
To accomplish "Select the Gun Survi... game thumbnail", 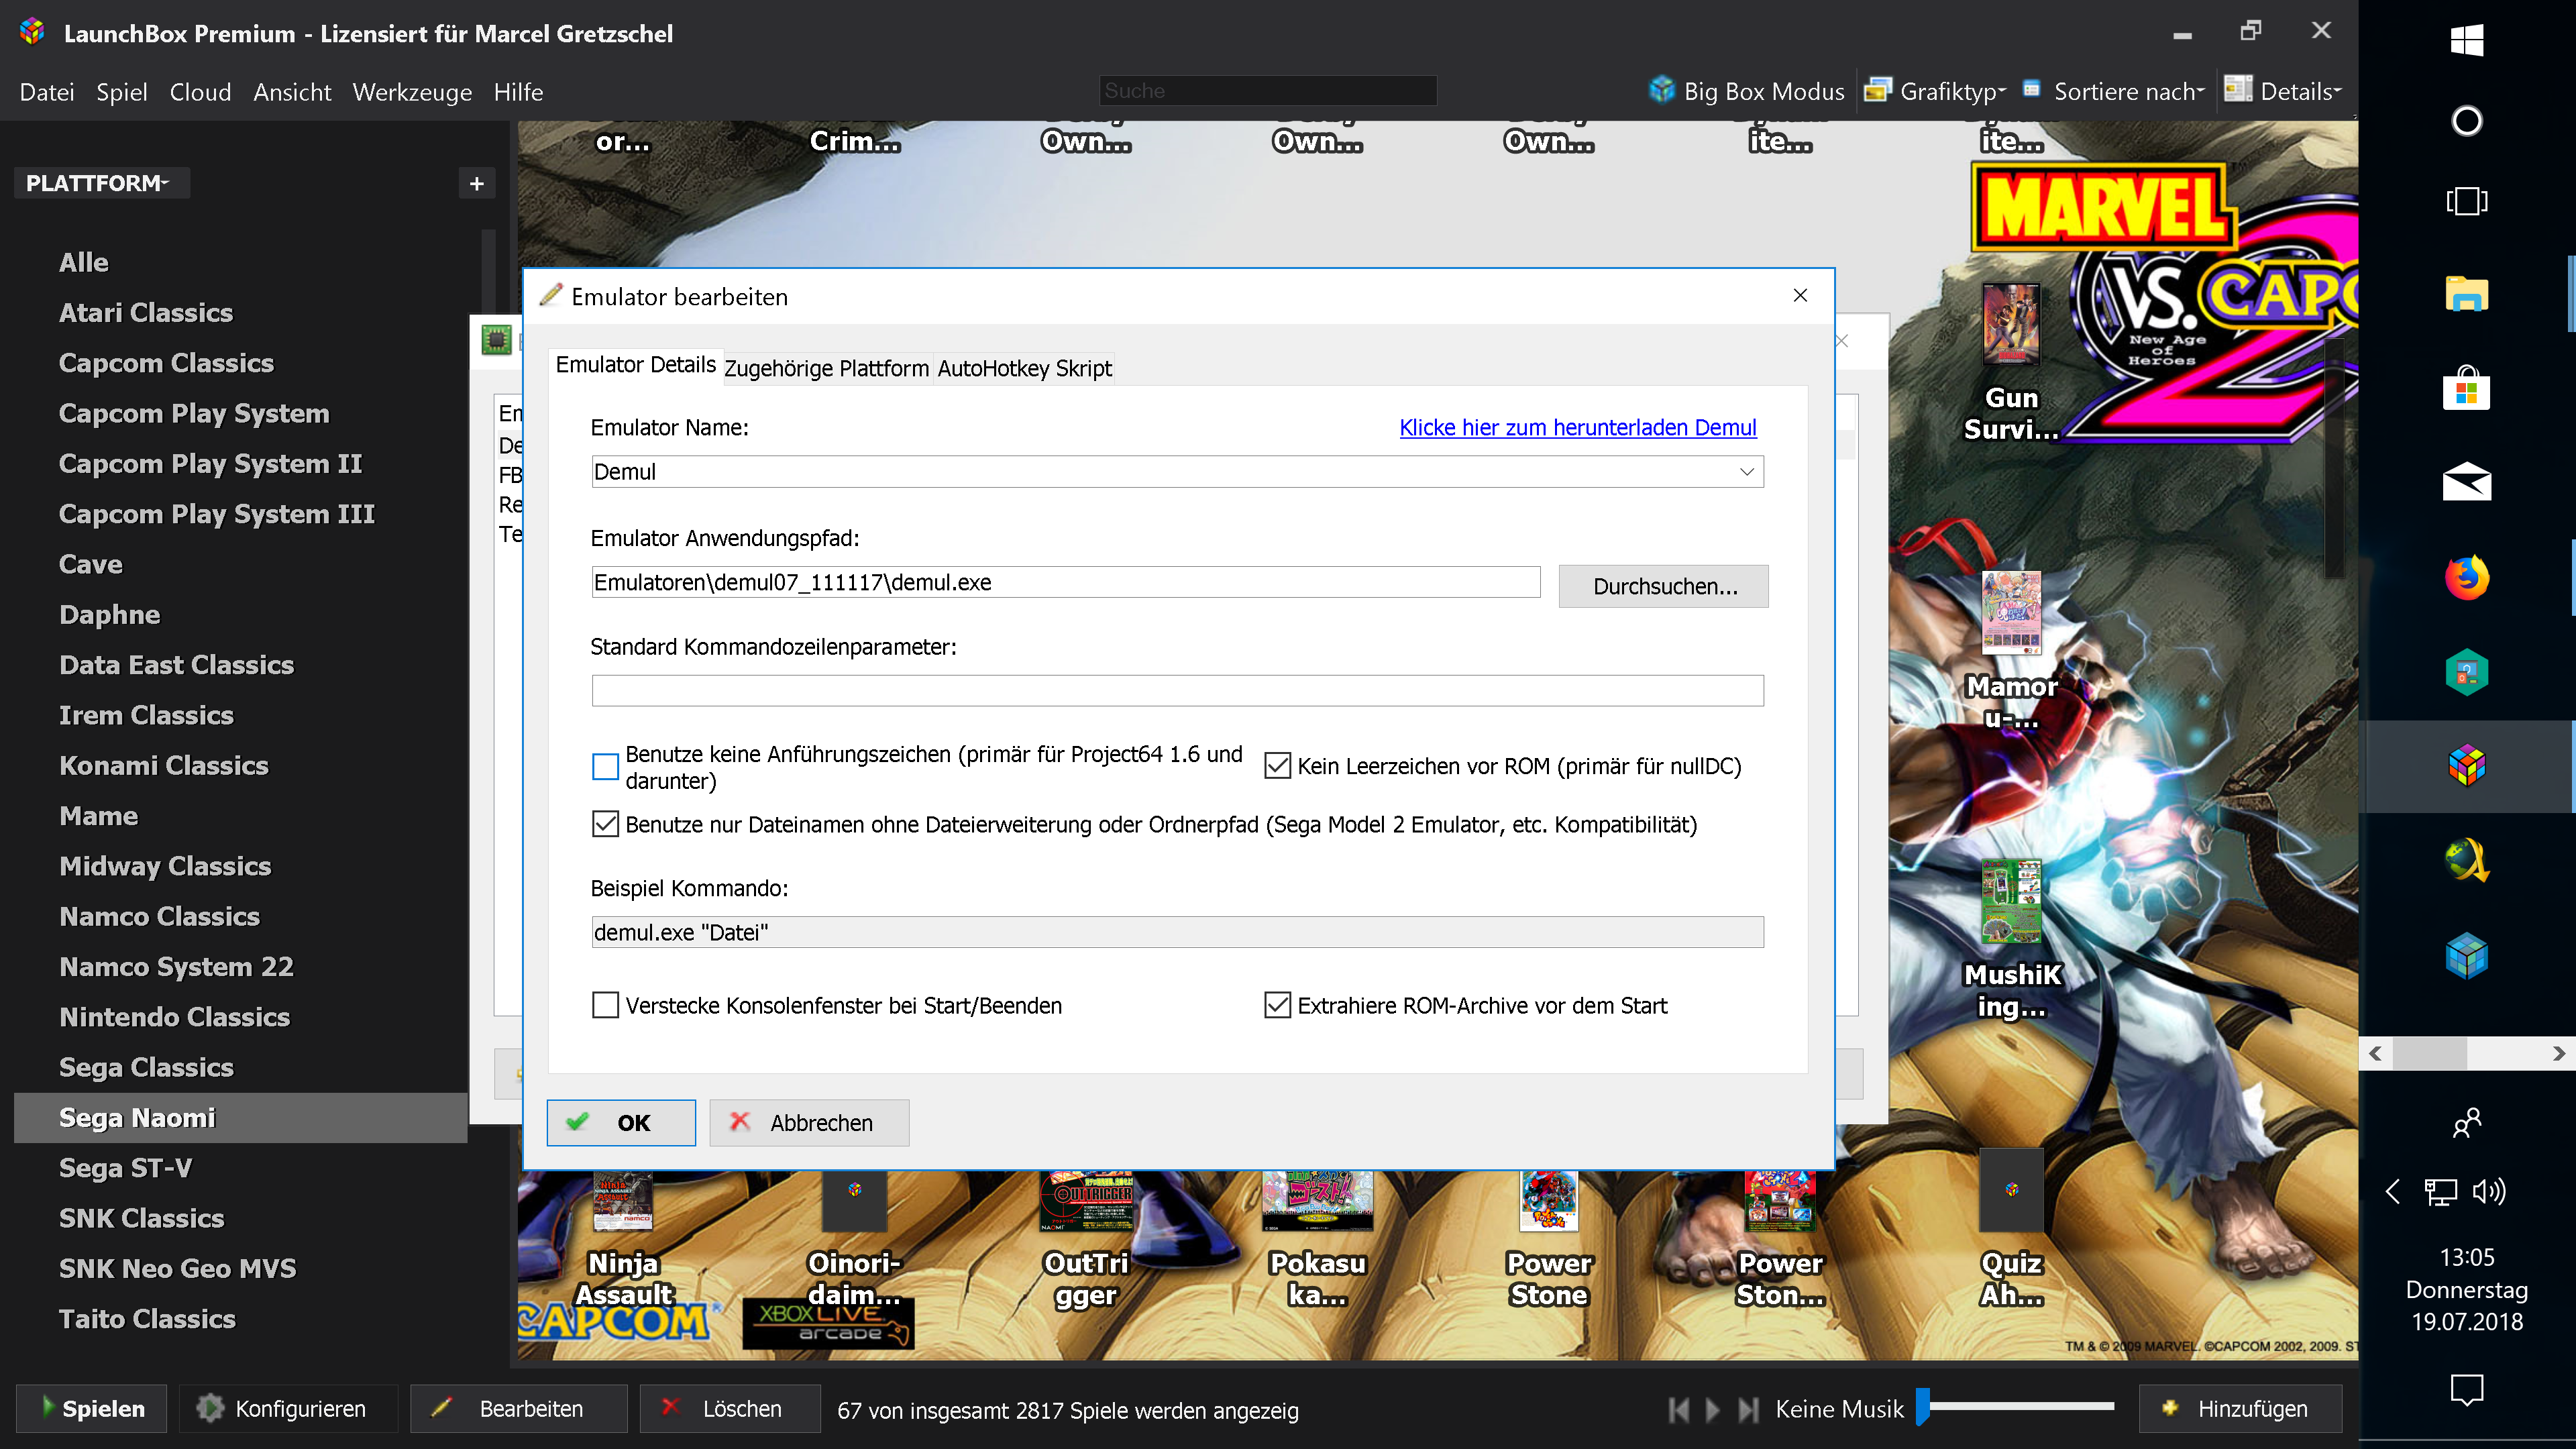I will tap(2011, 325).
